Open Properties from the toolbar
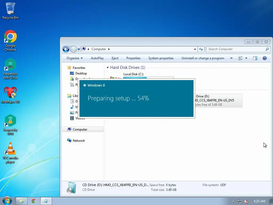Image resolution: width=273 pixels, height=205 pixels. [x=133, y=58]
